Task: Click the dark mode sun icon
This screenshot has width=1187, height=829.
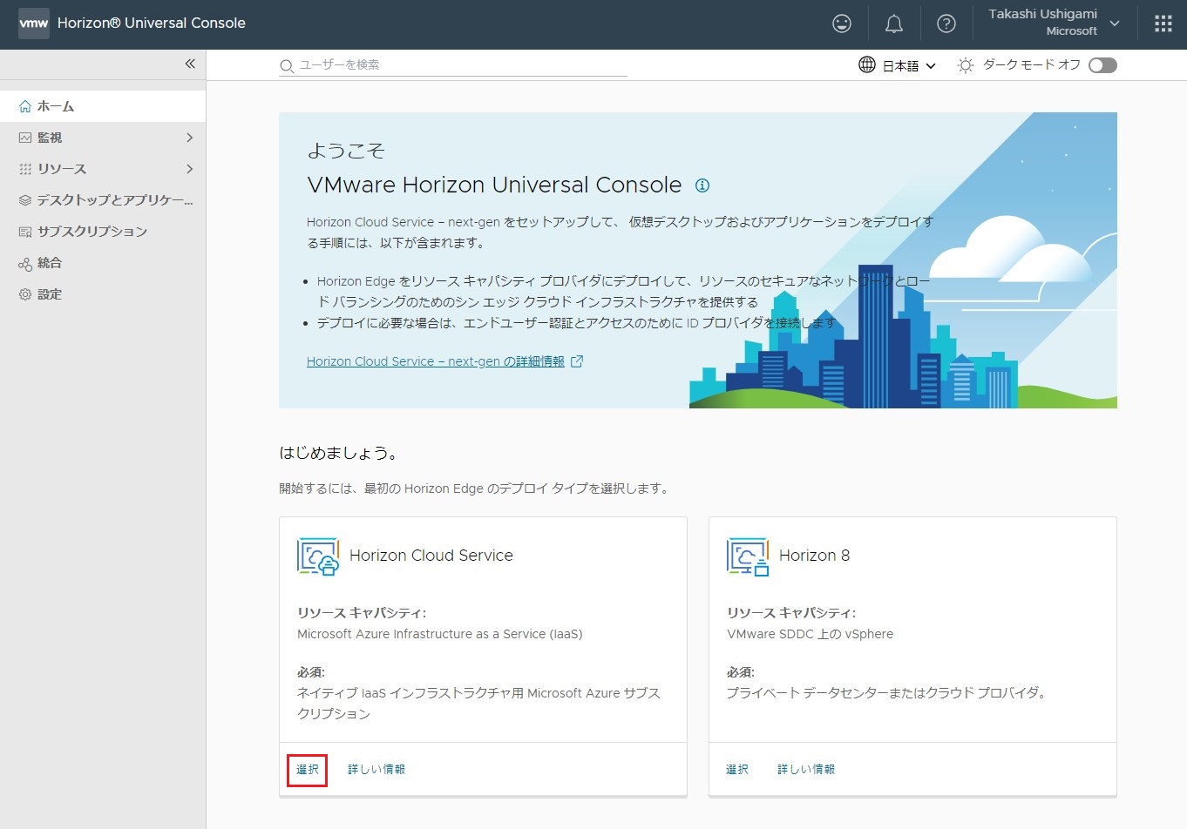Action: (x=964, y=64)
